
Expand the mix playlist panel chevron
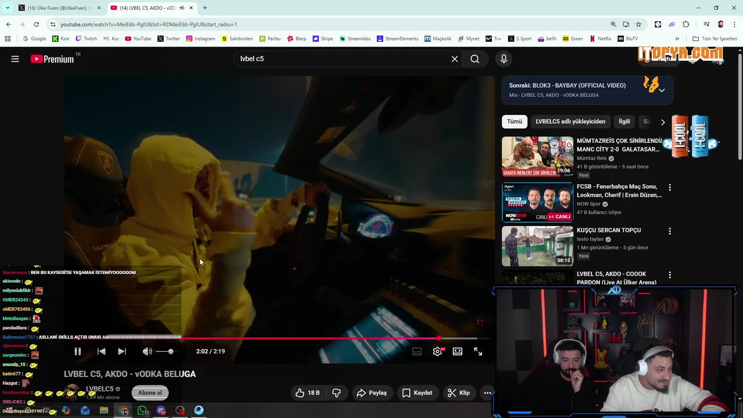tap(661, 90)
